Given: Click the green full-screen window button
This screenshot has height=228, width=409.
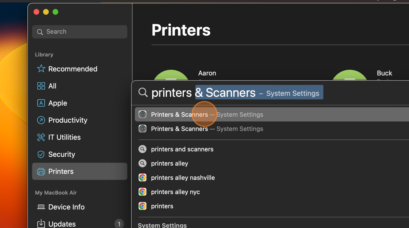Looking at the screenshot, I should 55,12.
